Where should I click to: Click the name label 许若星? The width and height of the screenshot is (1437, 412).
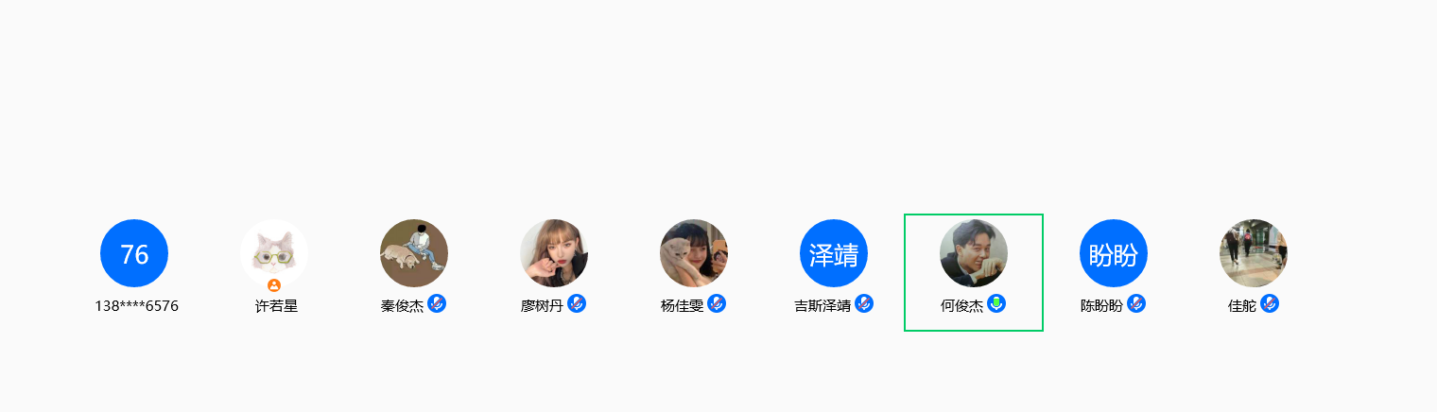point(276,306)
